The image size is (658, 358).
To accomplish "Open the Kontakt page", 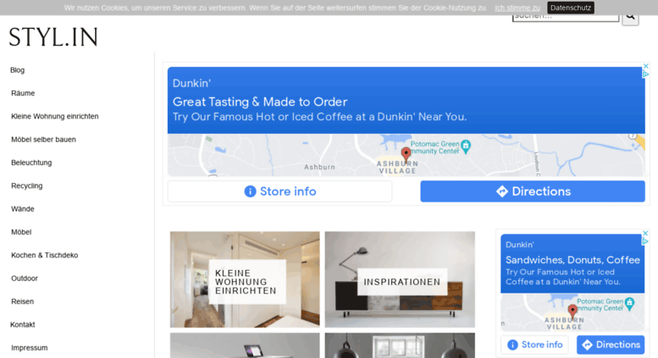I will point(23,324).
